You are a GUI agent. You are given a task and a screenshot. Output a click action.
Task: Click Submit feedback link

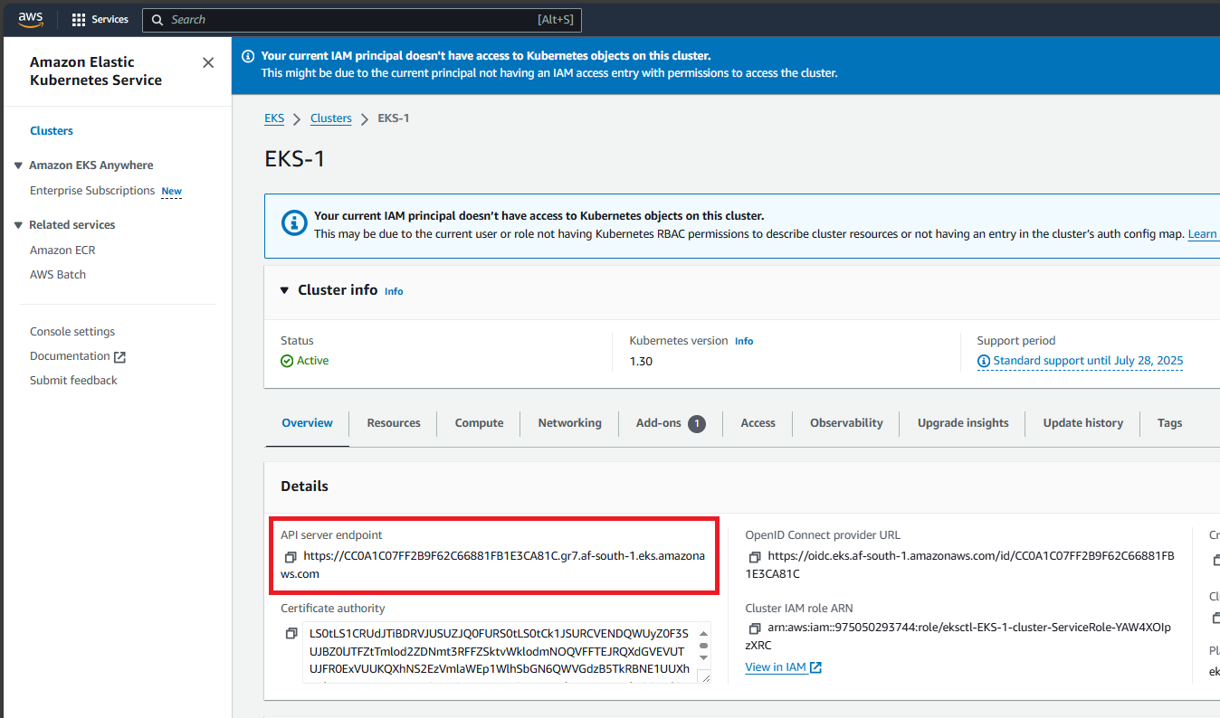coord(73,381)
